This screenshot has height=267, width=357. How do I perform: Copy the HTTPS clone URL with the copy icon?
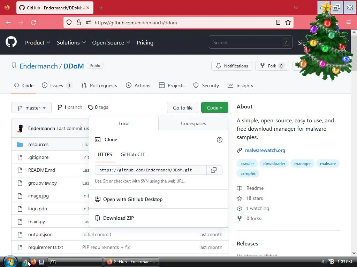click(x=214, y=170)
